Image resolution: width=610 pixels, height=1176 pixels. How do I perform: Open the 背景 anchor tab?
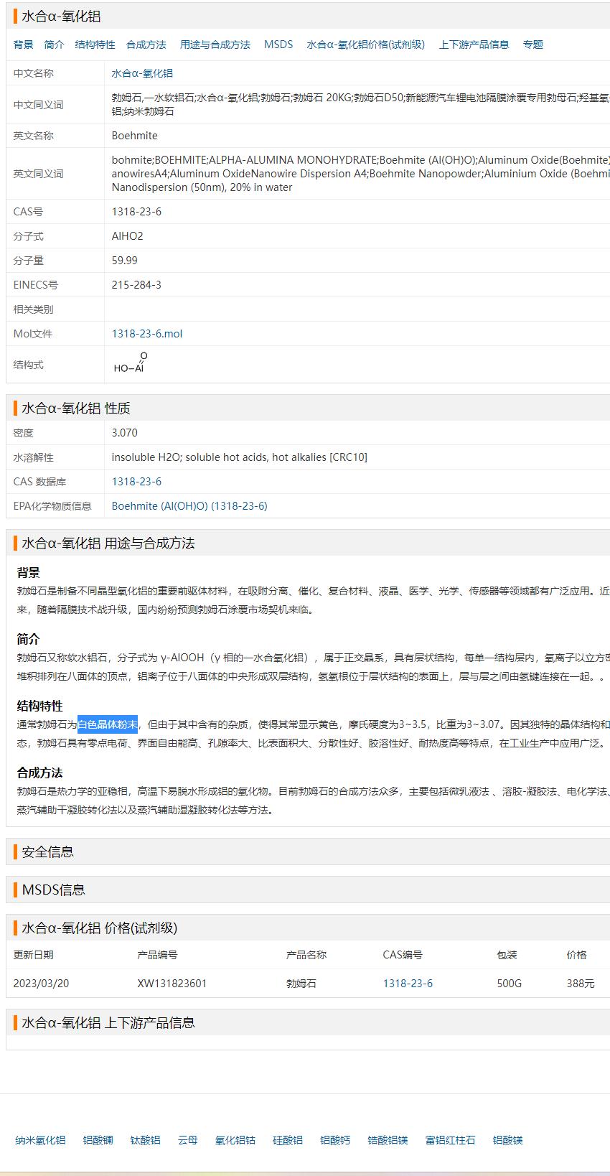click(24, 45)
